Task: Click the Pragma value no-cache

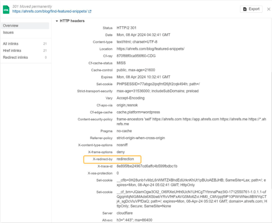Action: 124,131
